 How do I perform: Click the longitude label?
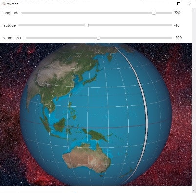[11, 13]
